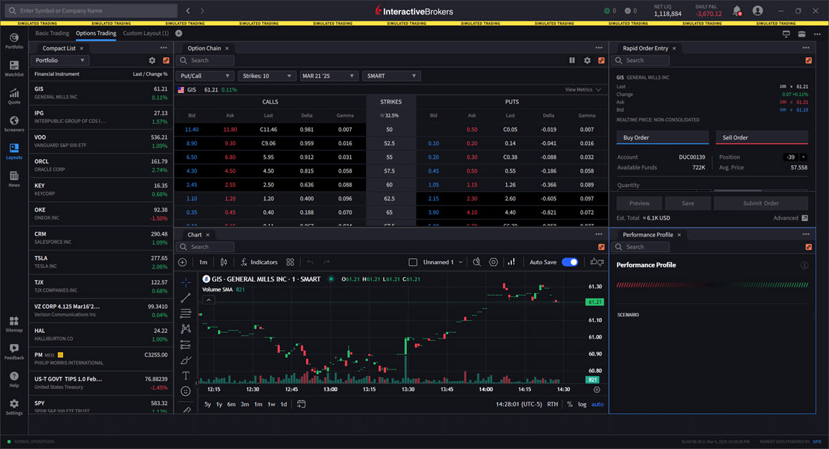Image resolution: width=829 pixels, height=449 pixels.
Task: Click the symbol search field at top
Action: 92,11
